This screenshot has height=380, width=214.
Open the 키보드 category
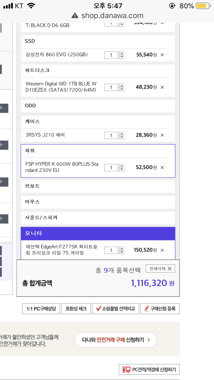coord(98,186)
